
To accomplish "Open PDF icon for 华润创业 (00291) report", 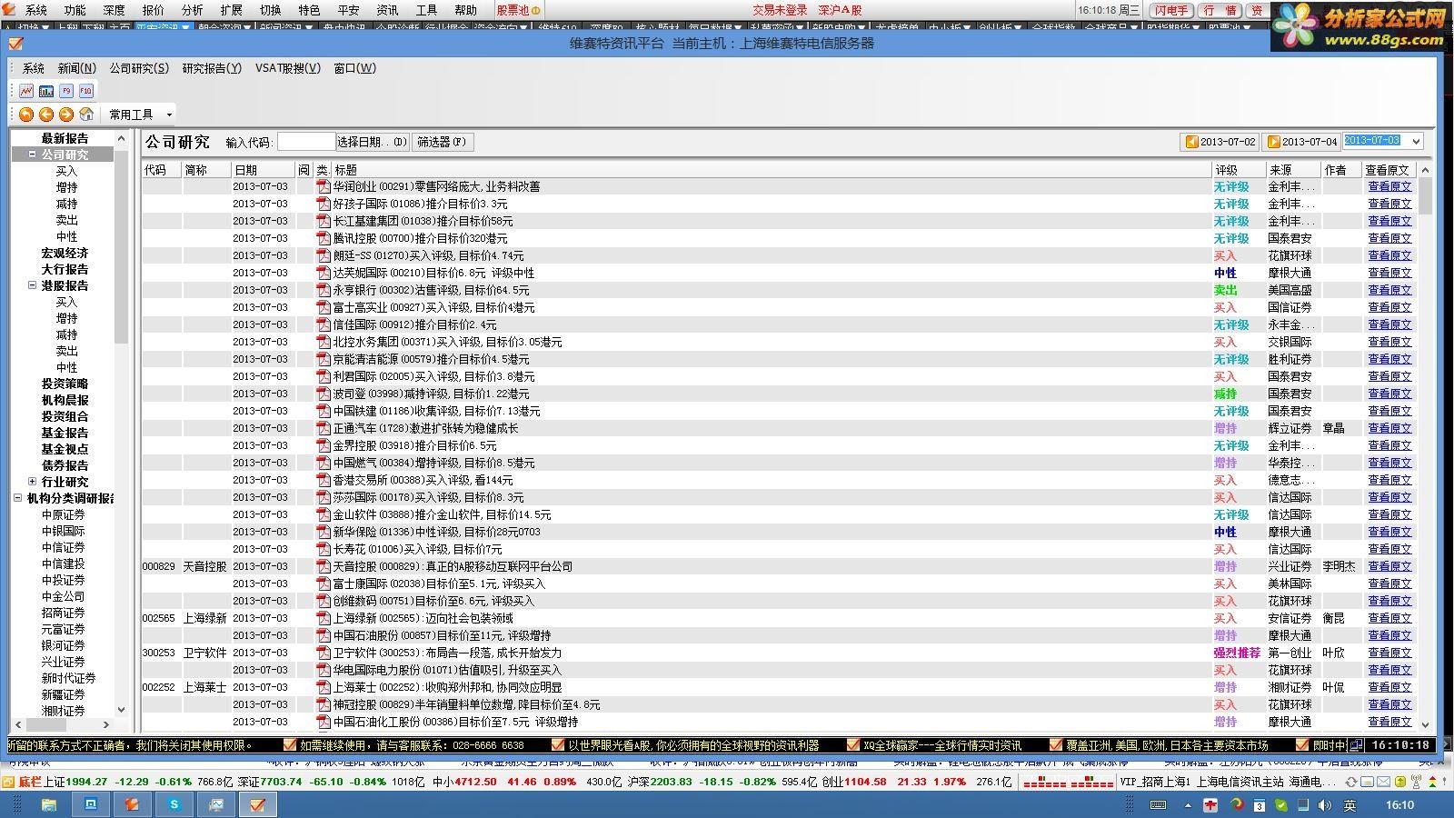I will (x=323, y=186).
